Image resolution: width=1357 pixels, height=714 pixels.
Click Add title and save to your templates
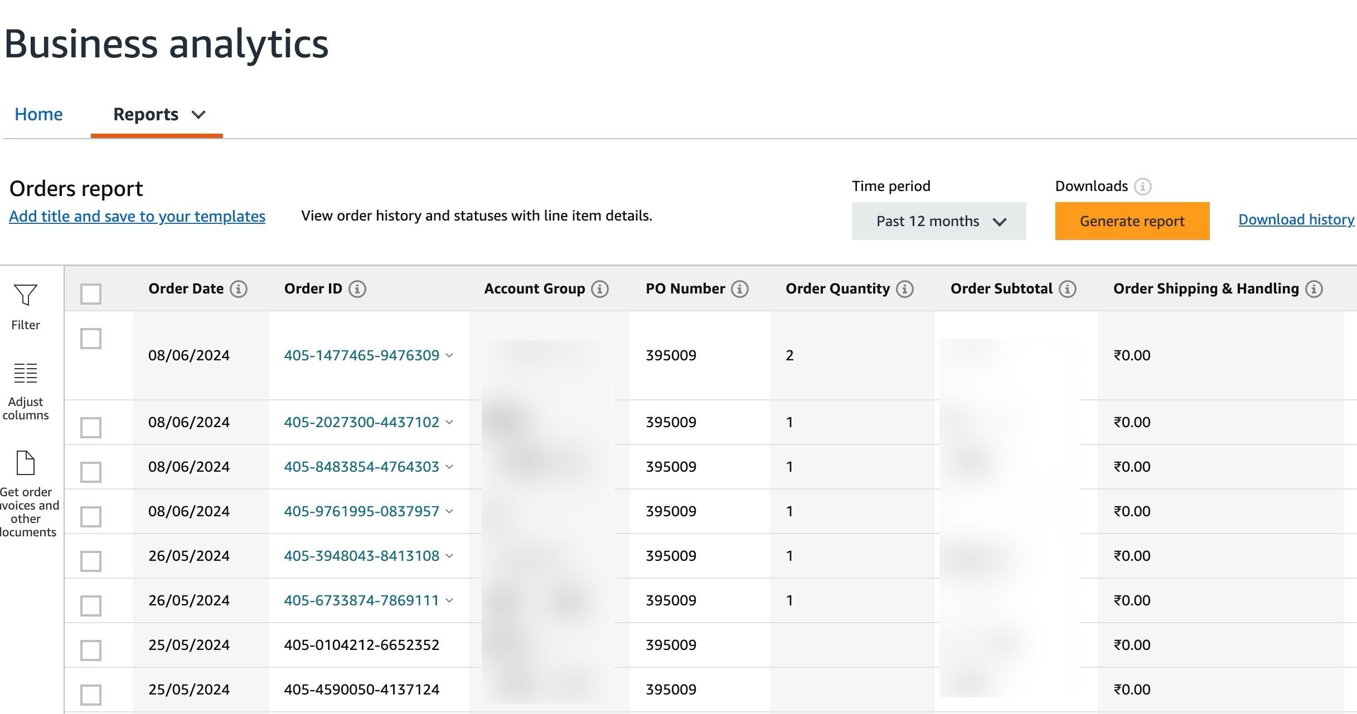137,216
